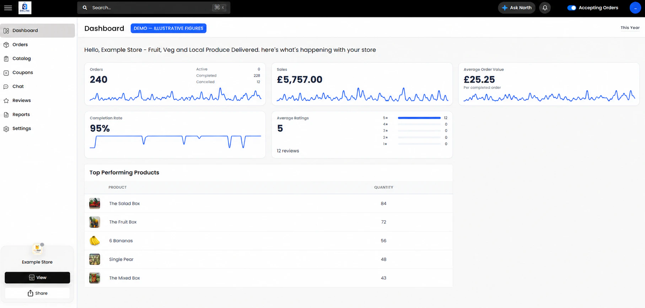This screenshot has width=645, height=308.
Task: Click the Product column header
Action: (x=118, y=187)
